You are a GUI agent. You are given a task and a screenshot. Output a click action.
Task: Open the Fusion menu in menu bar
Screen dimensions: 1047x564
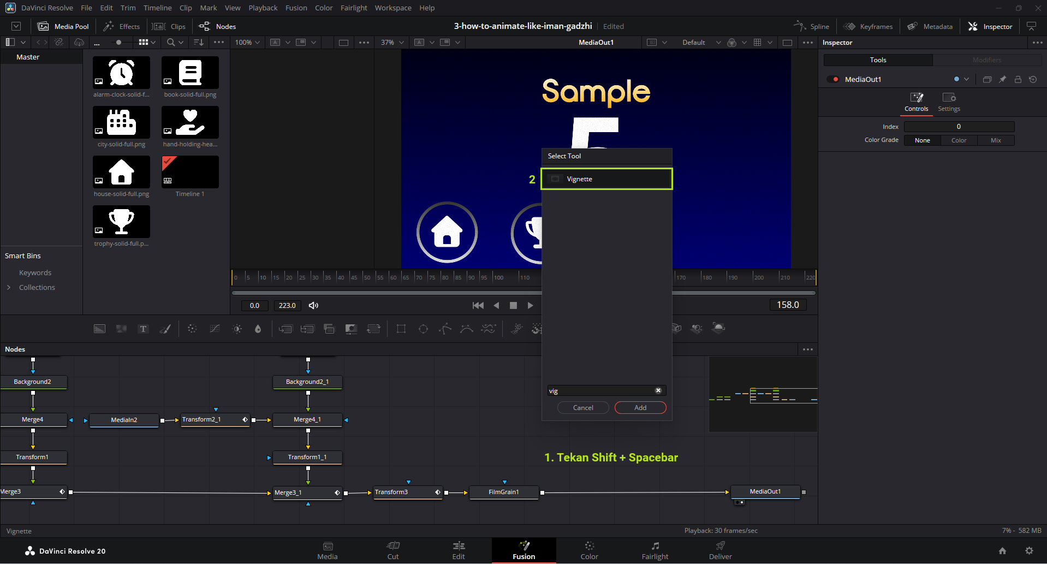click(296, 8)
